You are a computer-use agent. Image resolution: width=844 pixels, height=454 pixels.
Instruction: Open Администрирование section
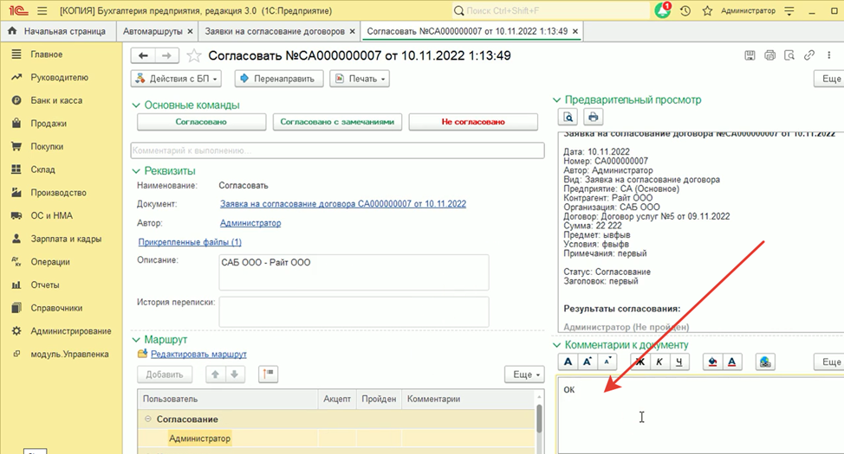(71, 331)
